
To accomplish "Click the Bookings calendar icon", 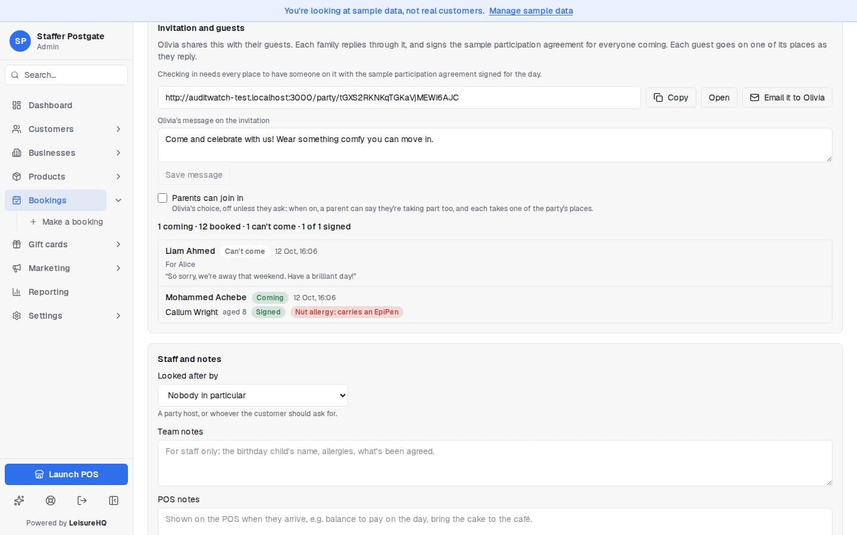I will point(17,200).
